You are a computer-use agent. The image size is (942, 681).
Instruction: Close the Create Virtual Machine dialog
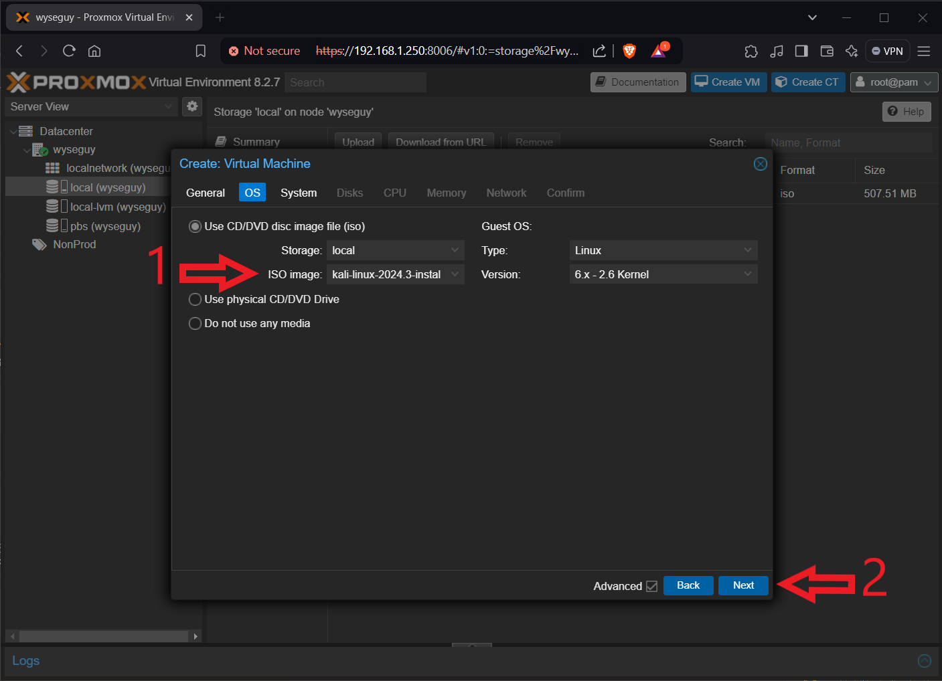[x=761, y=164]
